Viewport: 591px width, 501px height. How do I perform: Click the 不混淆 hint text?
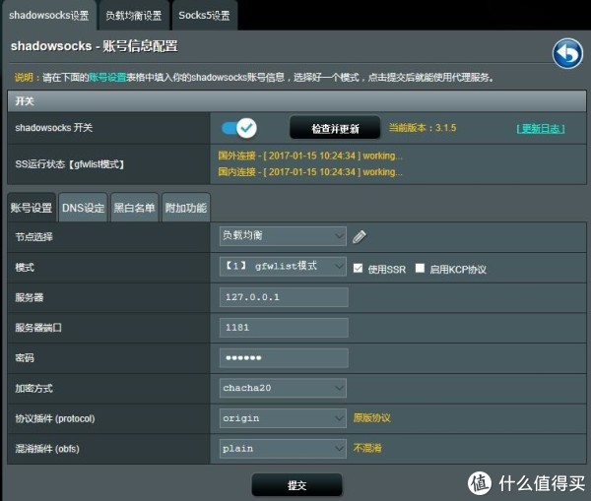pyautogui.click(x=367, y=448)
